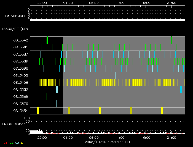Click the white TM SUBMODE level 1 bar
This screenshot has width=193, height=147.
[107, 20]
